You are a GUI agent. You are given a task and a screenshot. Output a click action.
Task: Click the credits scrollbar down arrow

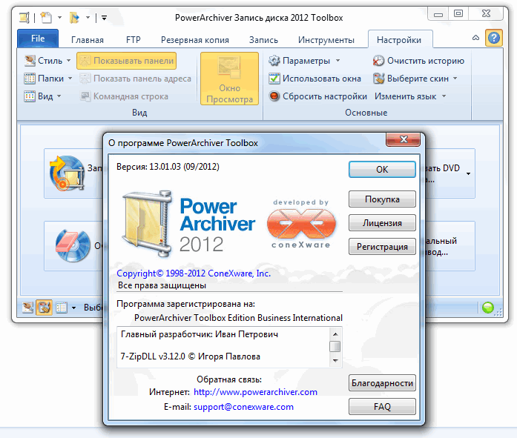(x=335, y=361)
